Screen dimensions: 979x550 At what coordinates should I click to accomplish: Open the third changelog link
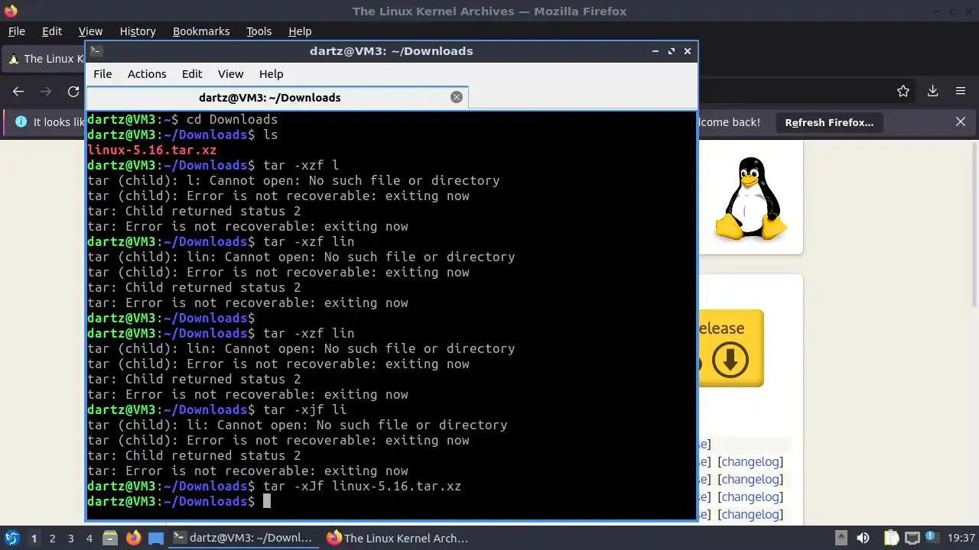click(750, 497)
